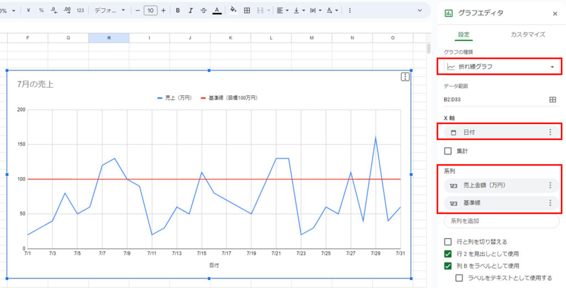Image resolution: width=566 pixels, height=288 pixels.
Task: Open the fill color picker
Action: pos(233,10)
